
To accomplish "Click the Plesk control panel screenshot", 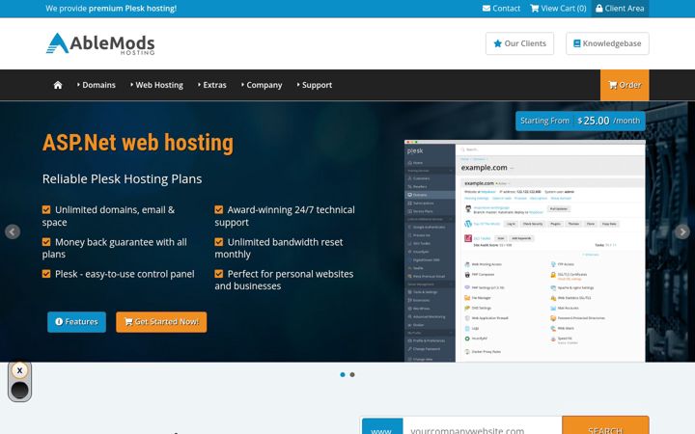I will (525, 251).
